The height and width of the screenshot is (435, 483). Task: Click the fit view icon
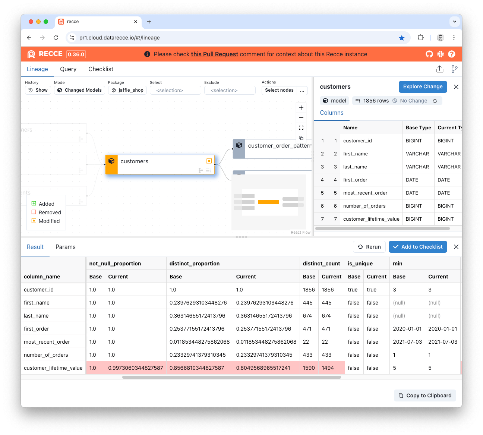(301, 127)
